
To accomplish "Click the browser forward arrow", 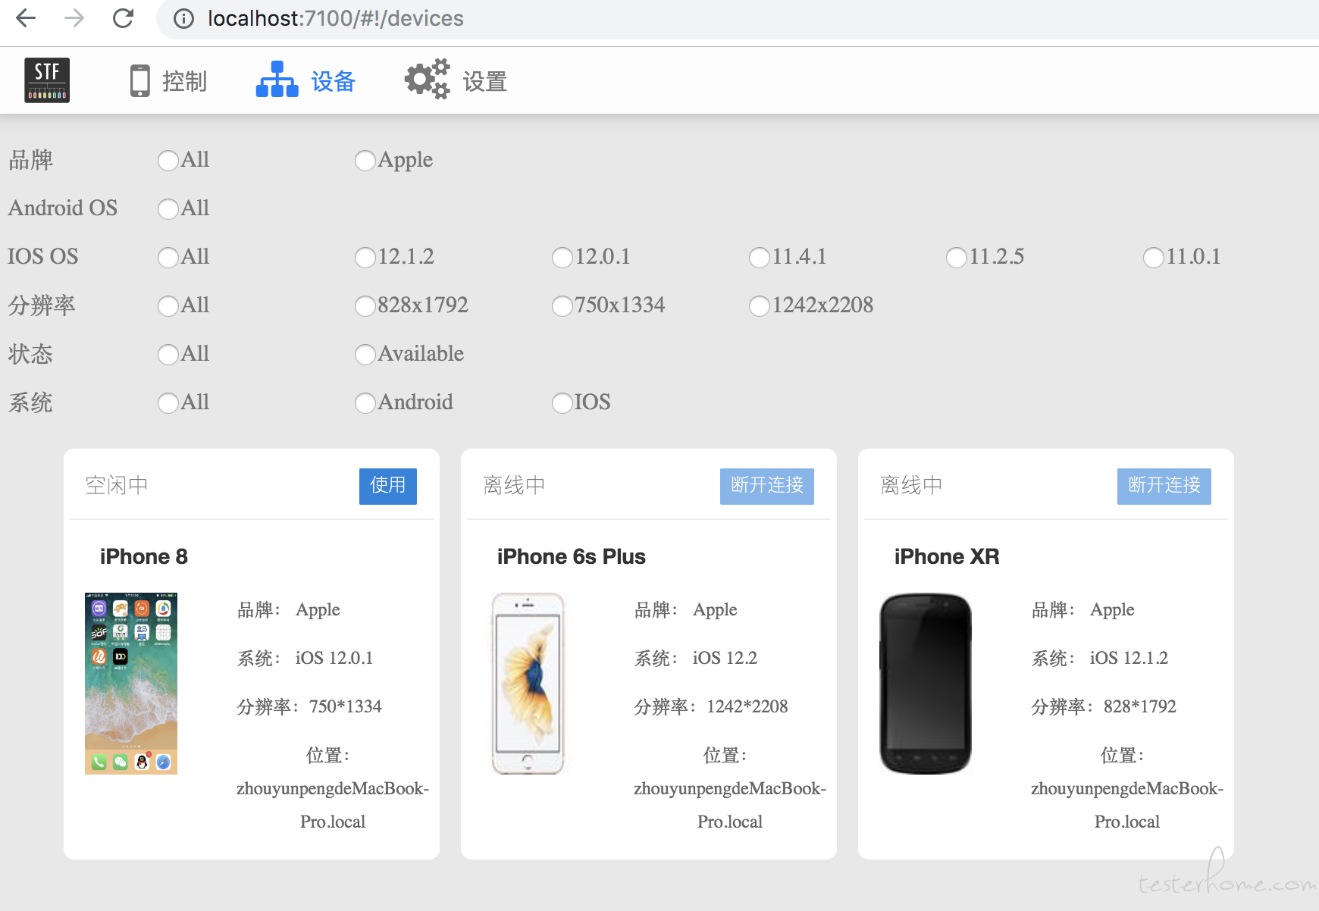I will [74, 18].
